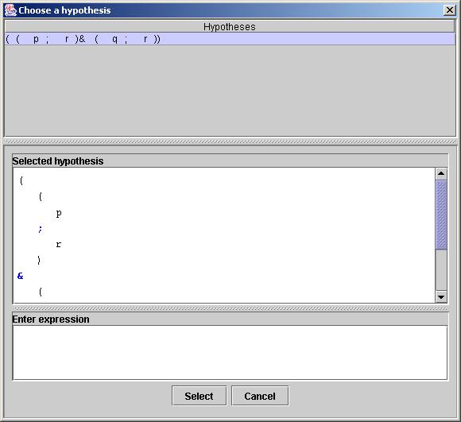Click the blue & operator in hypothesis

21,276
